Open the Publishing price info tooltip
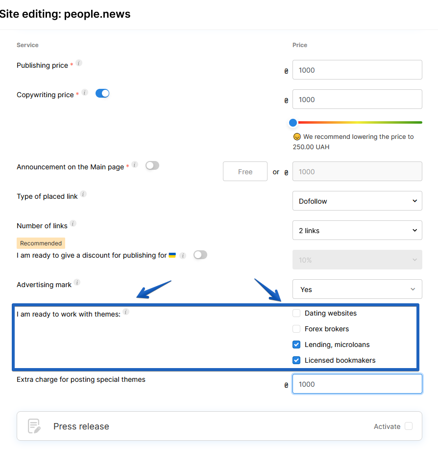The image size is (438, 452). pyautogui.click(x=79, y=63)
